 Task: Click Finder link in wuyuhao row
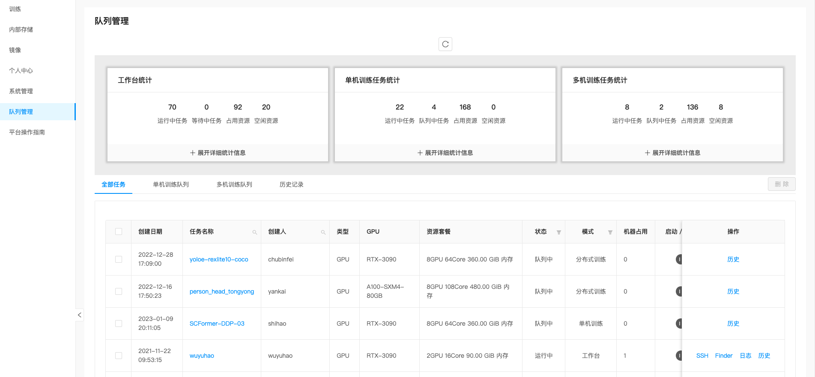[724, 356]
